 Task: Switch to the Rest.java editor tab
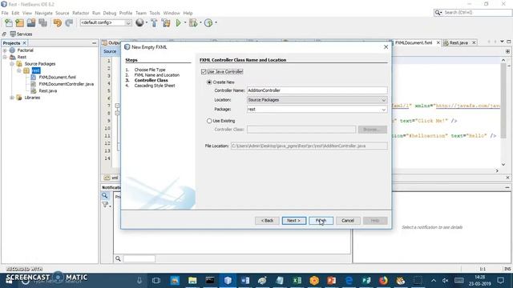click(x=458, y=42)
